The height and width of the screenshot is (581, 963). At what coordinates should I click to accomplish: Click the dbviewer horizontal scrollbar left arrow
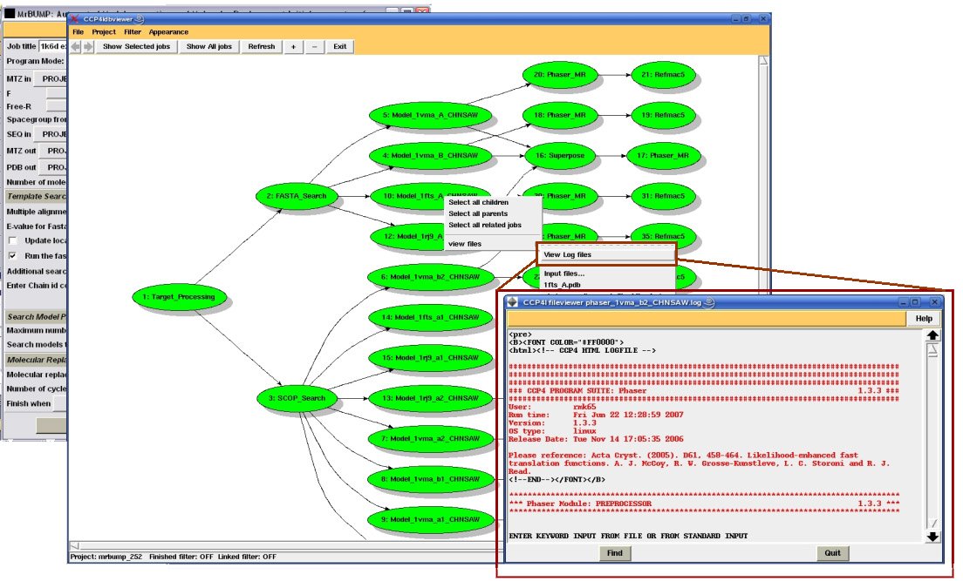click(74, 545)
